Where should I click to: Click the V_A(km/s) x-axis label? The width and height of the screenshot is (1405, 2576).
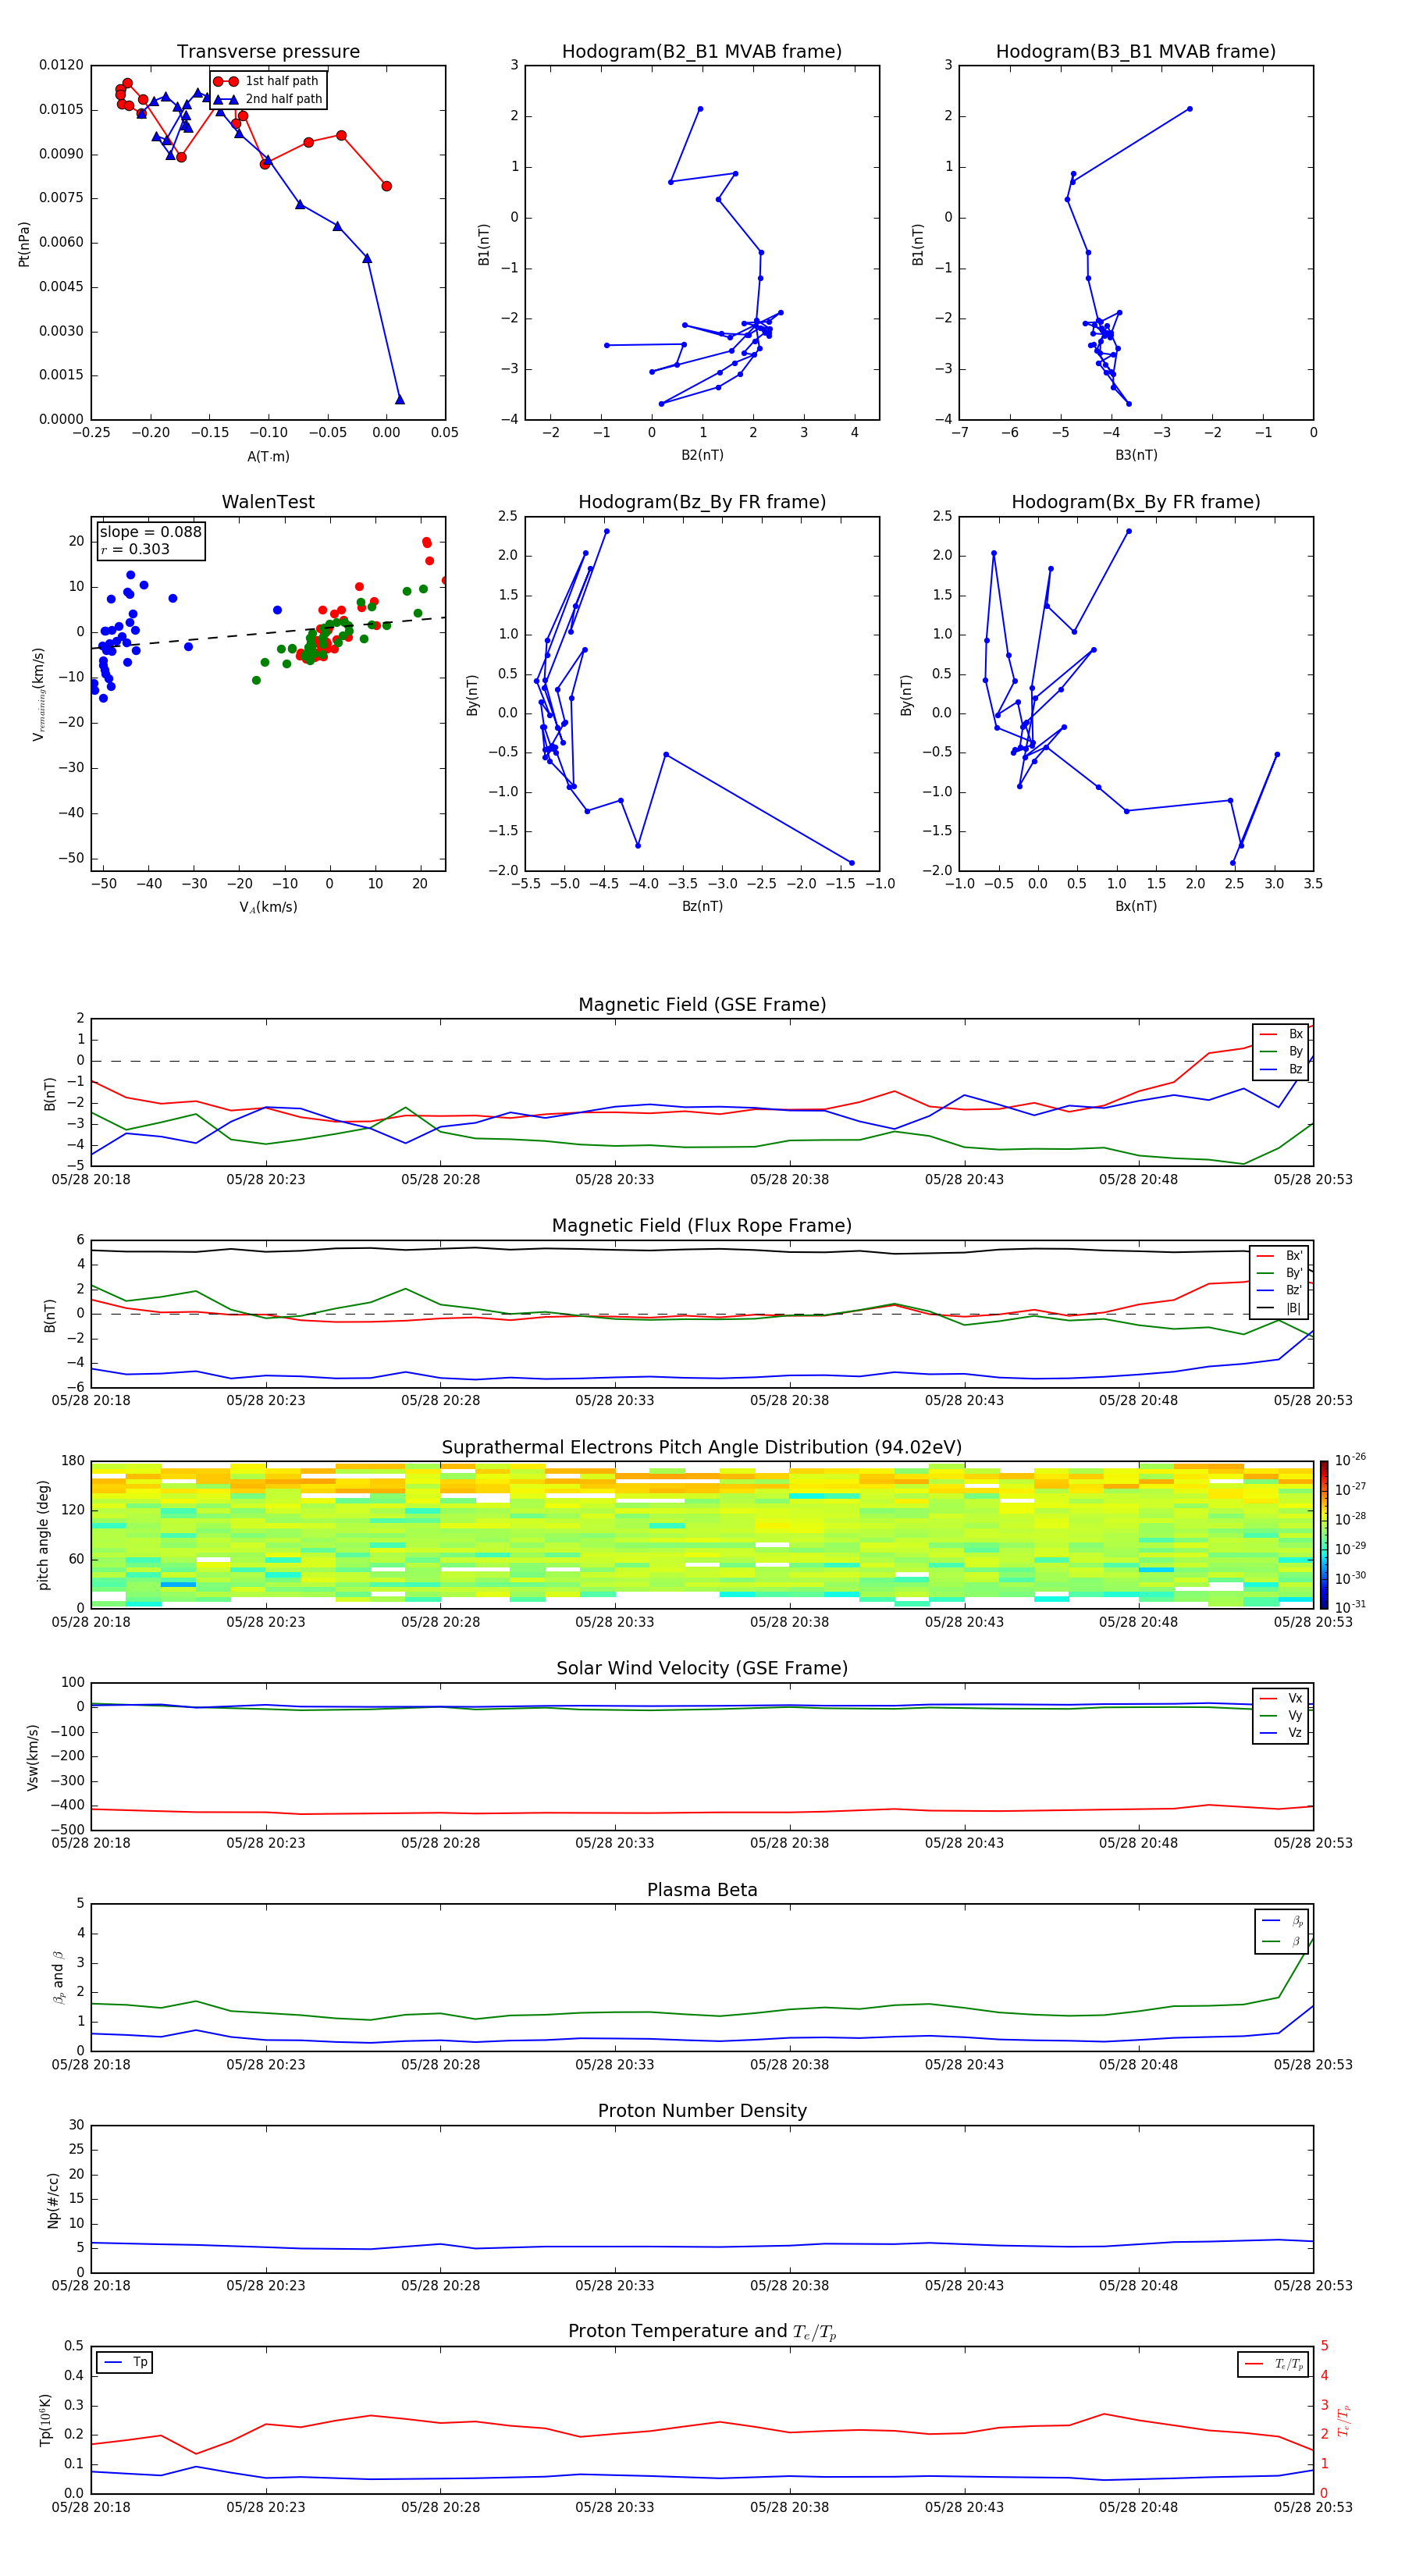[x=268, y=907]
